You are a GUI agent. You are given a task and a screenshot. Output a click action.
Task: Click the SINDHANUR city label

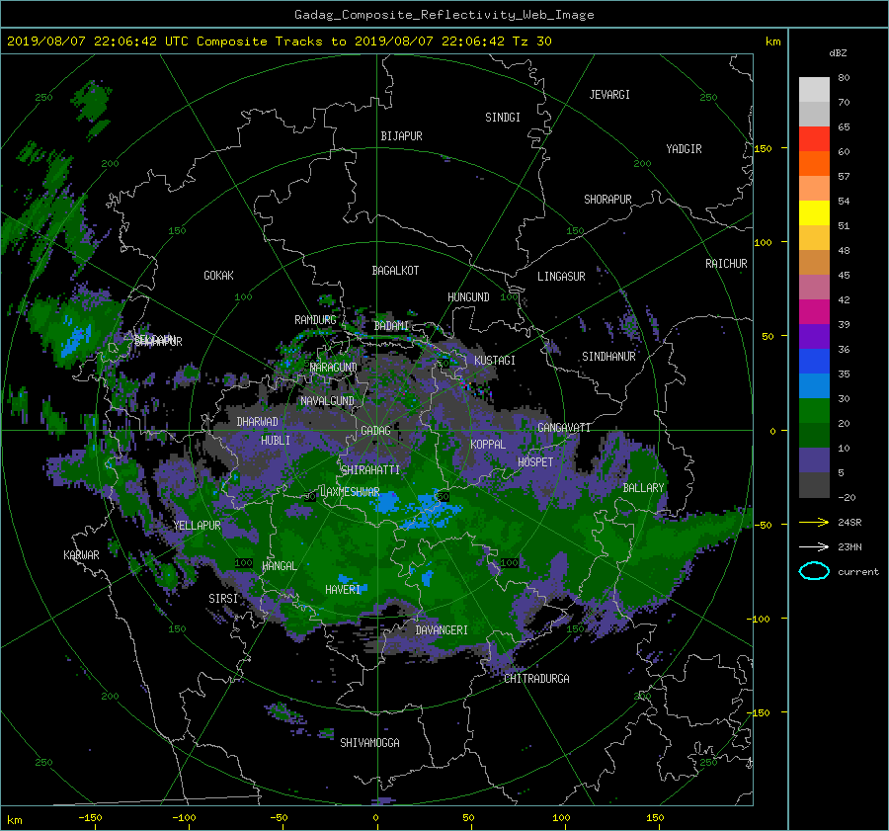point(608,357)
